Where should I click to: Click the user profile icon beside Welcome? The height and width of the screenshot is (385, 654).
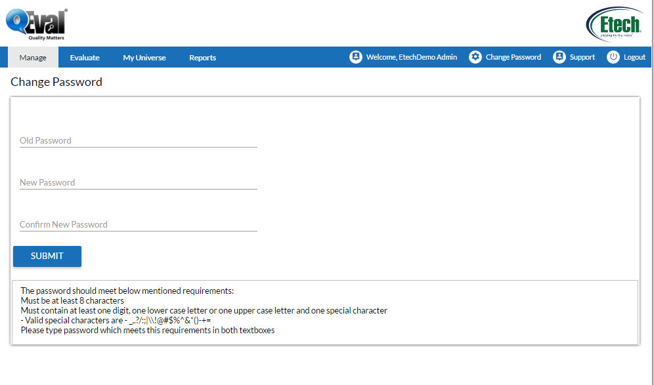pos(356,57)
